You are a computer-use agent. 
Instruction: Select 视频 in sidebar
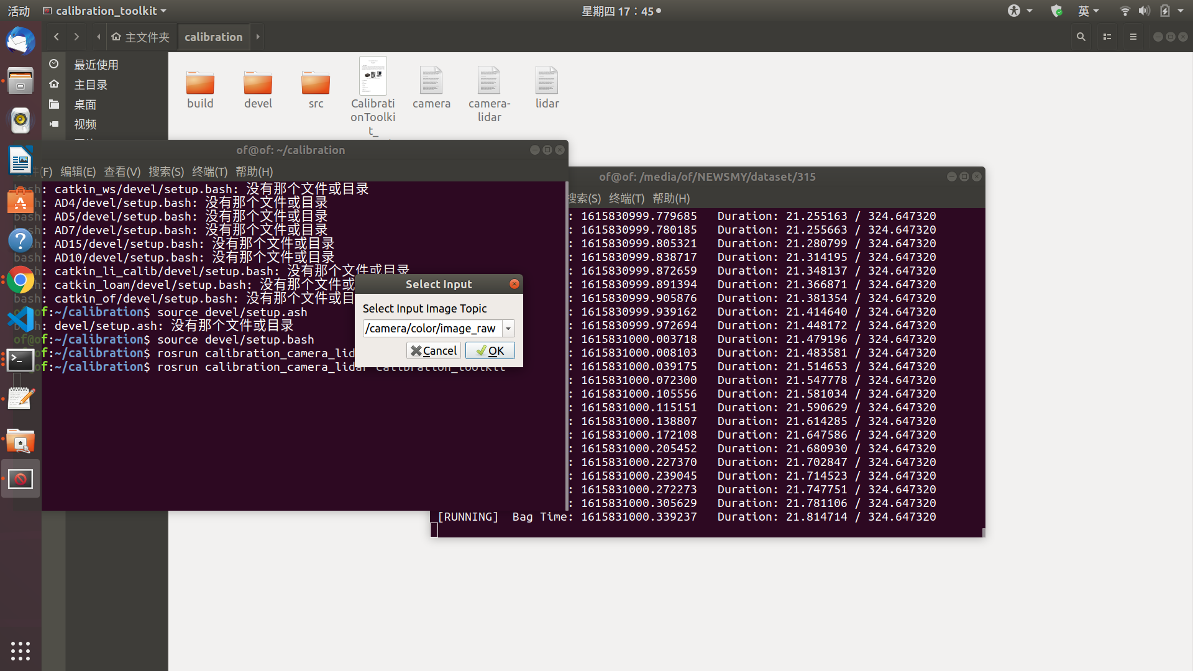pyautogui.click(x=85, y=124)
